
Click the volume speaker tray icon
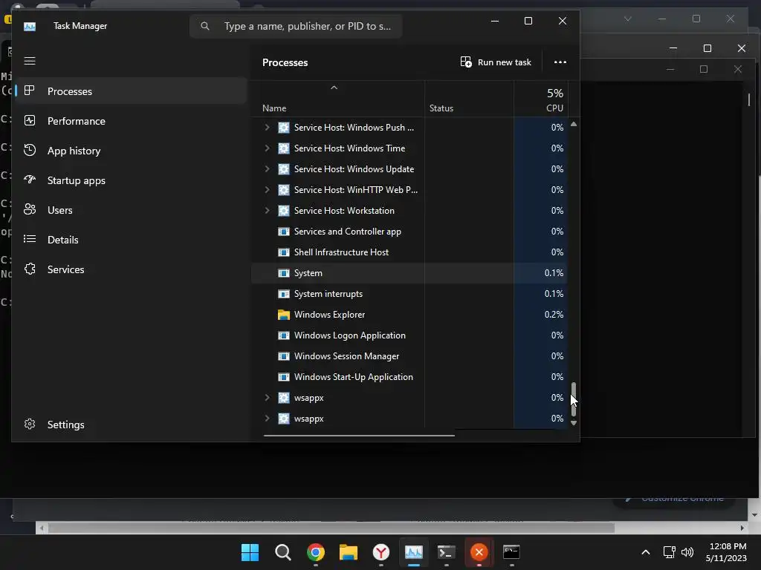[687, 552]
